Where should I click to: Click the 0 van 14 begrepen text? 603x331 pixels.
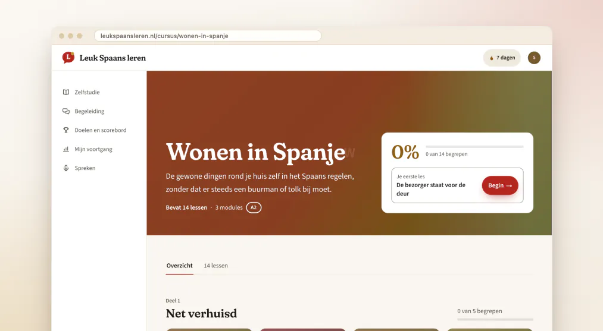(x=446, y=154)
